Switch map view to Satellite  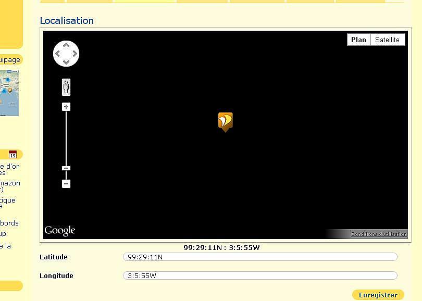388,40
